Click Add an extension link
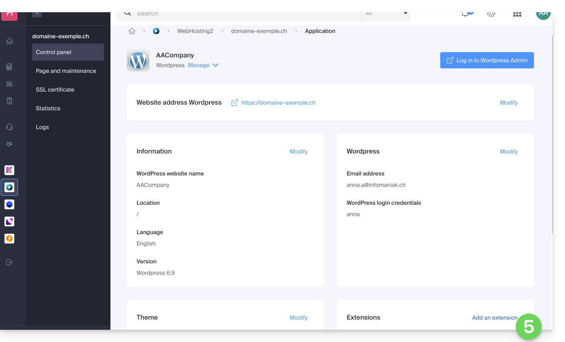The height and width of the screenshot is (342, 565). click(x=494, y=318)
